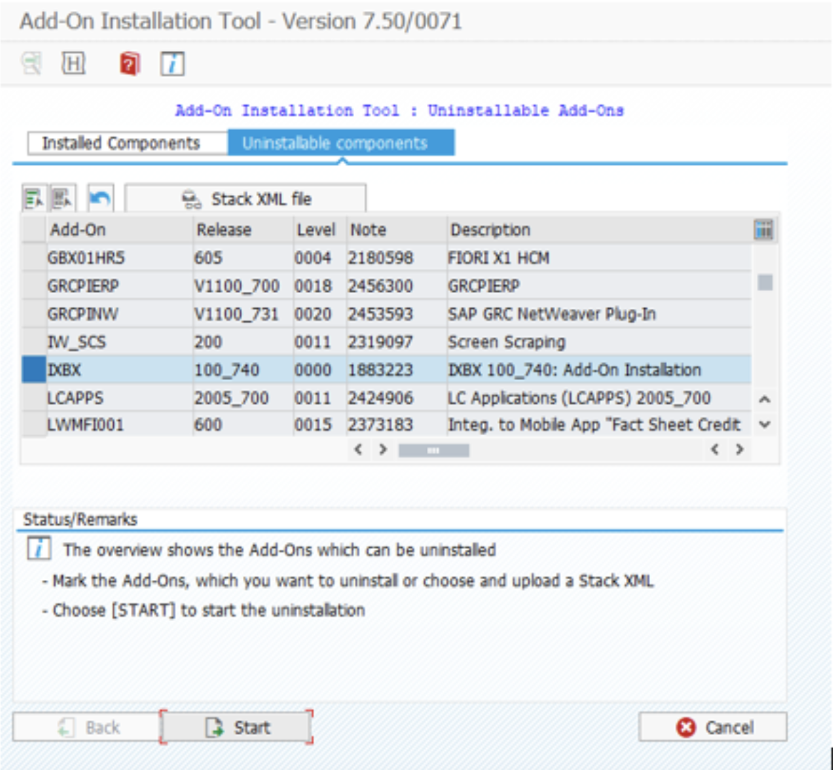Viewport: 833px width, 770px height.
Task: Select the Uninstallable components tab
Action: click(341, 143)
